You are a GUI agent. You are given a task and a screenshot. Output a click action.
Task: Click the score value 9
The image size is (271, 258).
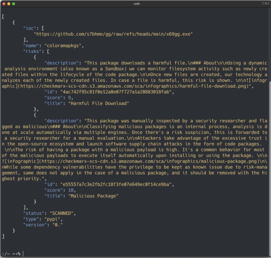pos(69,98)
